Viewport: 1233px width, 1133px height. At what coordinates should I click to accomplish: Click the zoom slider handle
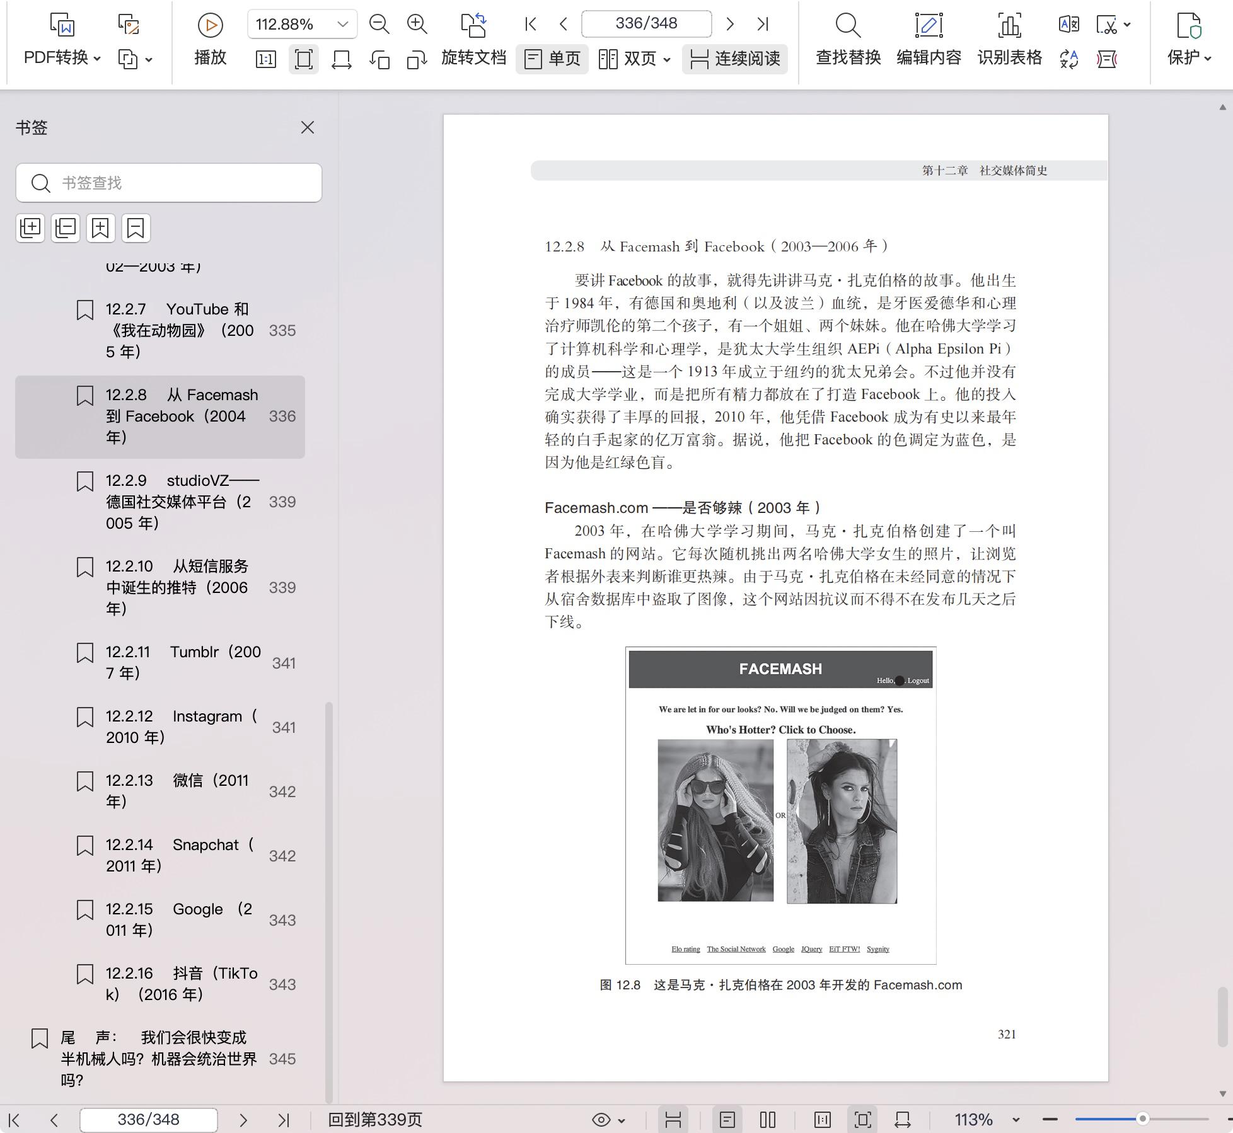click(1142, 1119)
